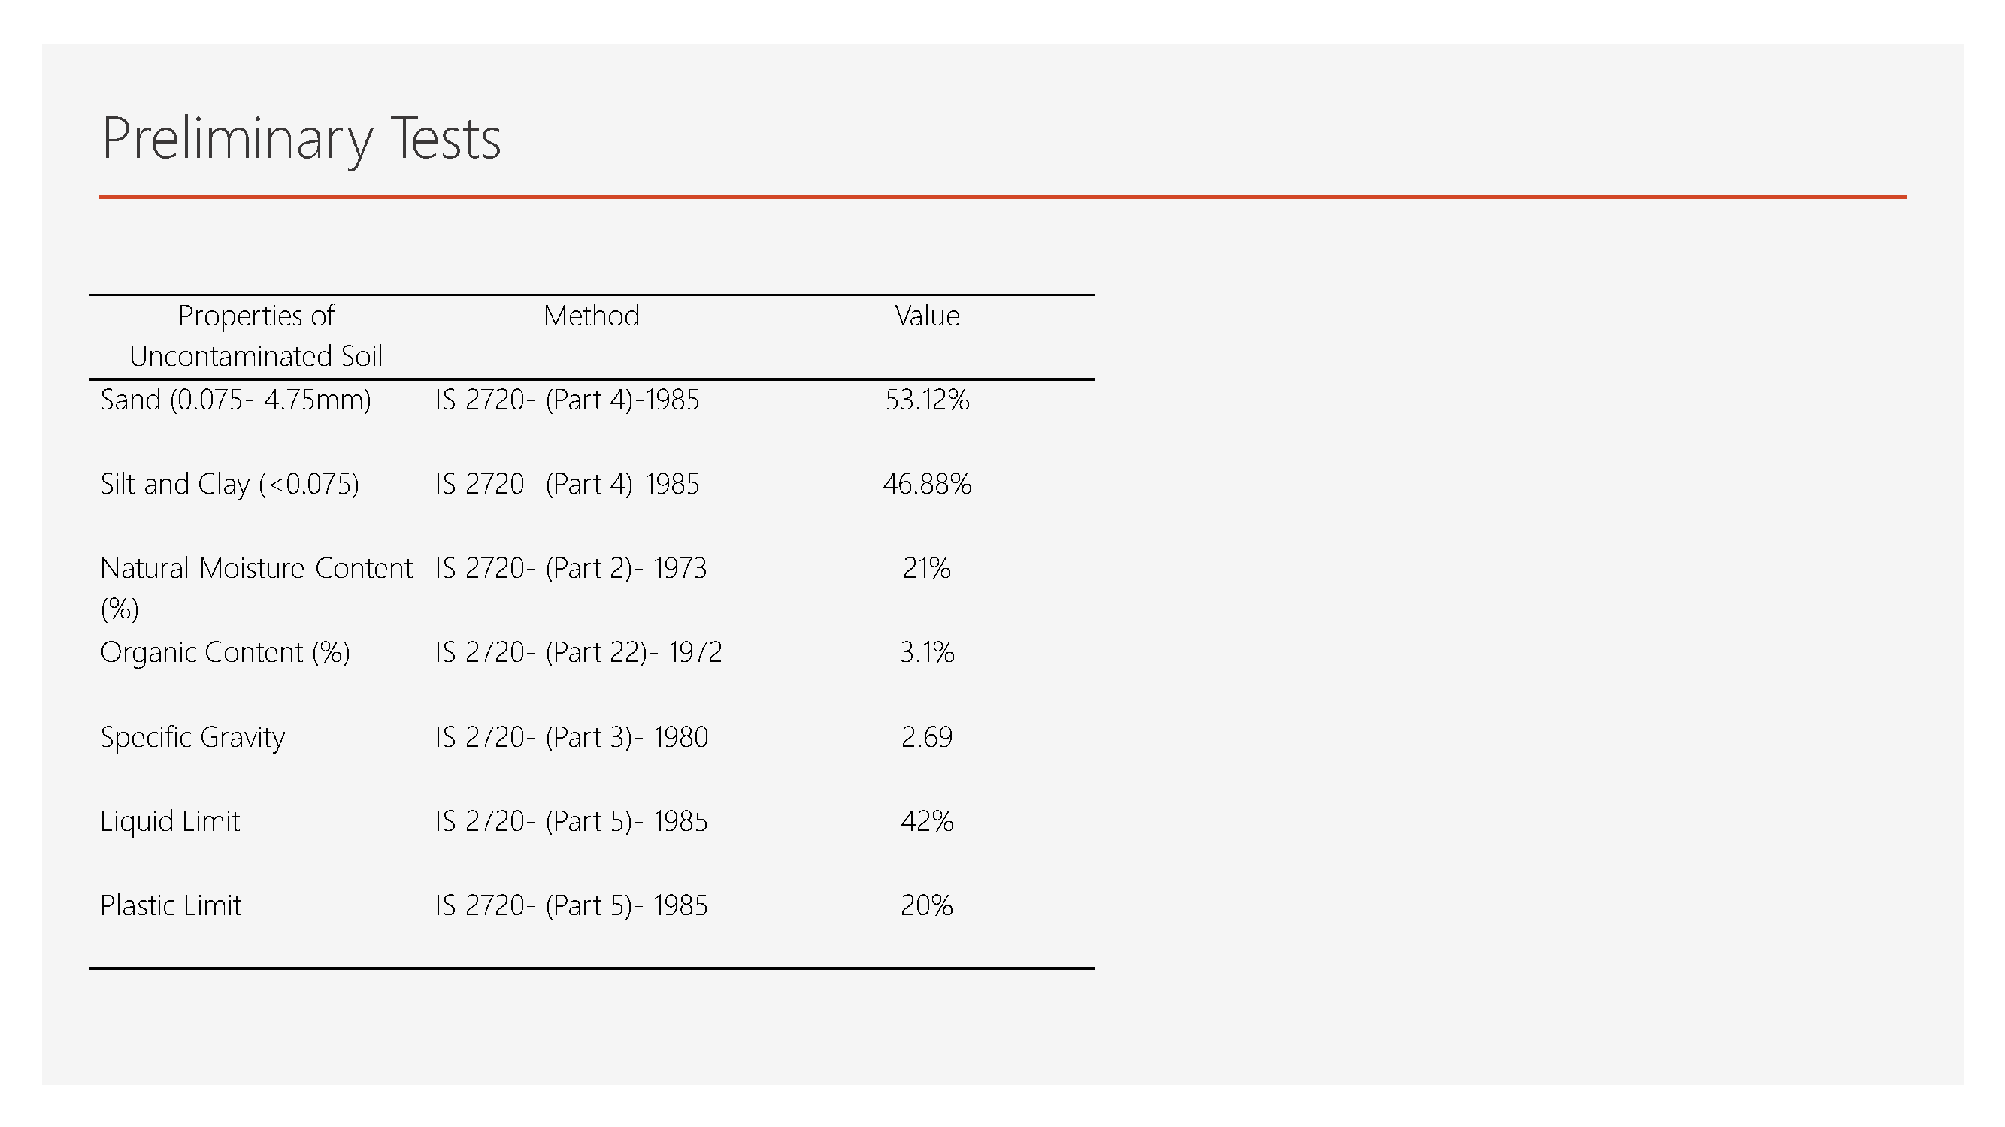This screenshot has width=2005, height=1127.
Task: Select the Specific Gravity row label
Action: point(192,737)
